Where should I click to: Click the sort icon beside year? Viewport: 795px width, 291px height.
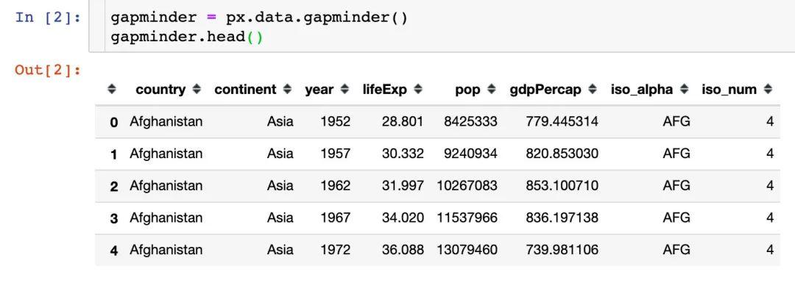(344, 90)
